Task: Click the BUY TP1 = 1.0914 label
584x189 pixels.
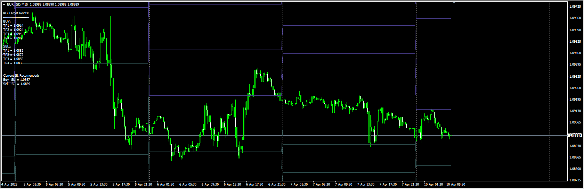Action: tap(13, 26)
